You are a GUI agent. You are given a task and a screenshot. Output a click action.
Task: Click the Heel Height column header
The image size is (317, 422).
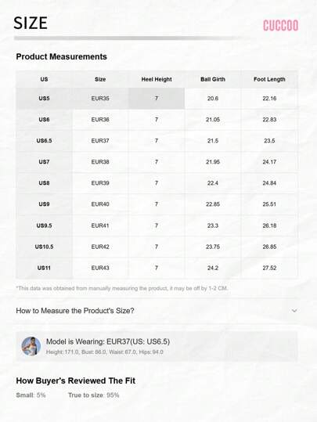click(157, 79)
